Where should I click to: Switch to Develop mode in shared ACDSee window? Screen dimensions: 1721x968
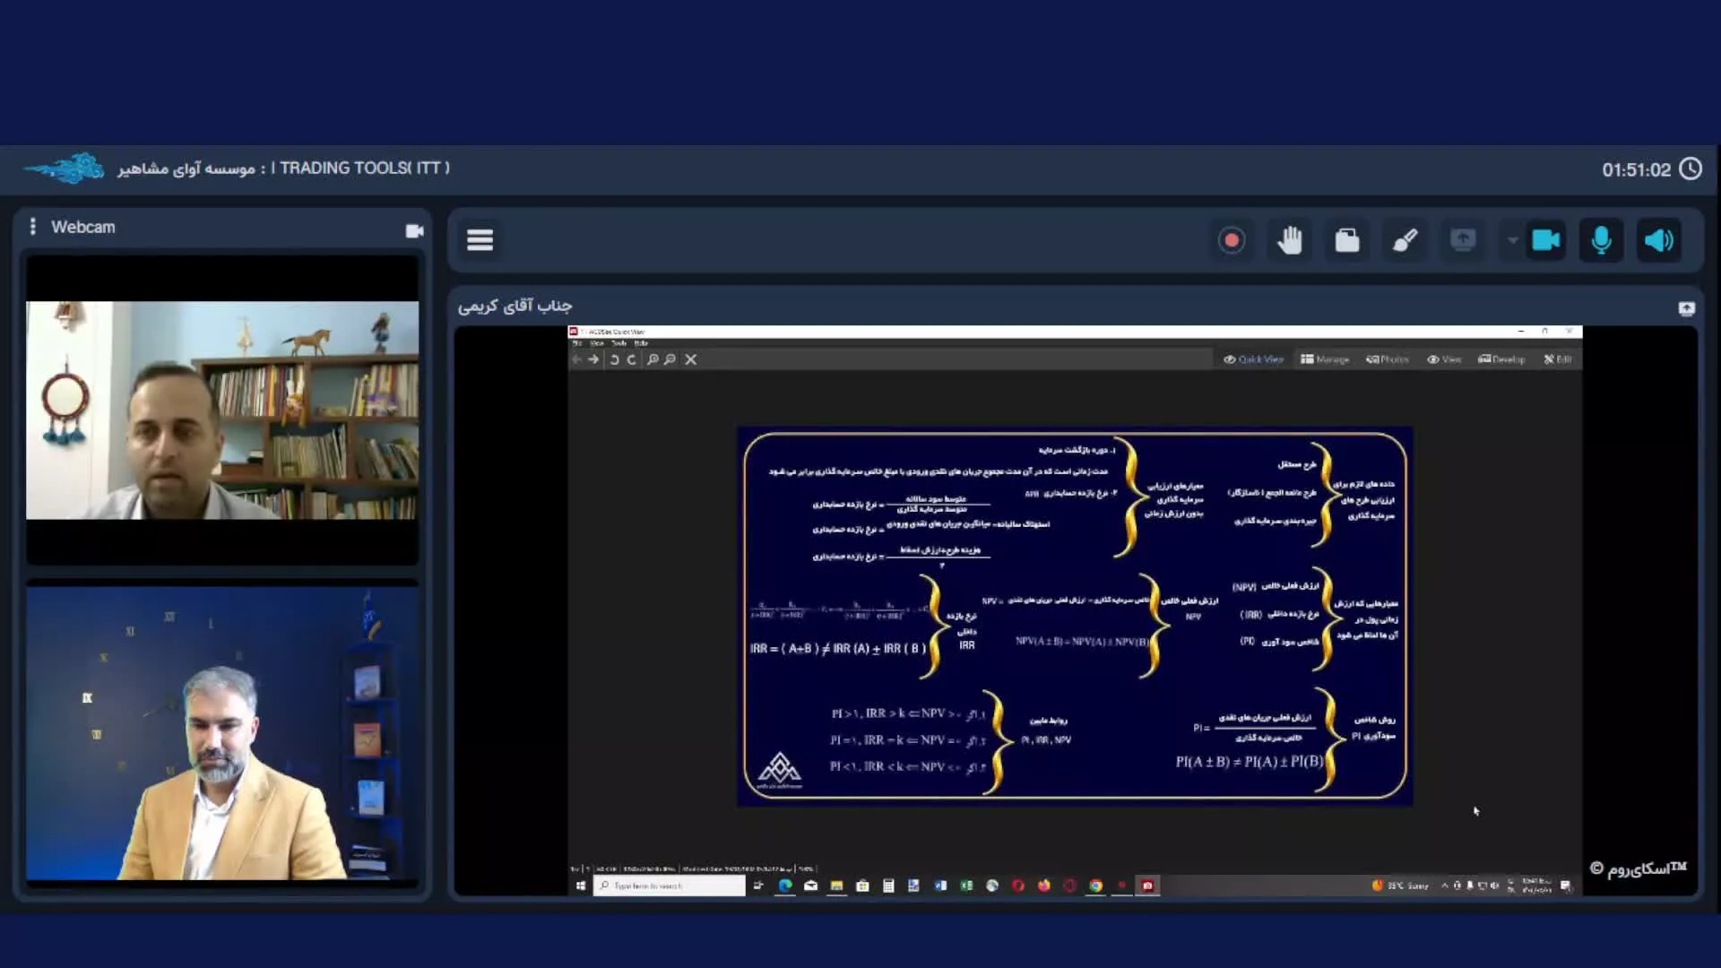pyautogui.click(x=1501, y=359)
